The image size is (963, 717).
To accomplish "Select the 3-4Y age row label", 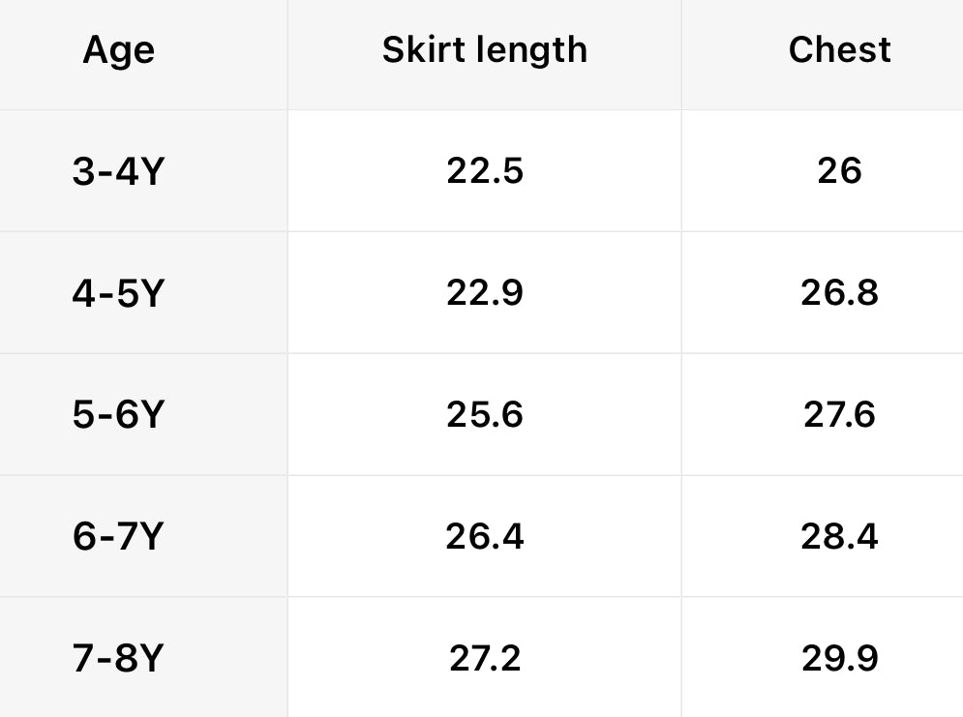I will [118, 171].
